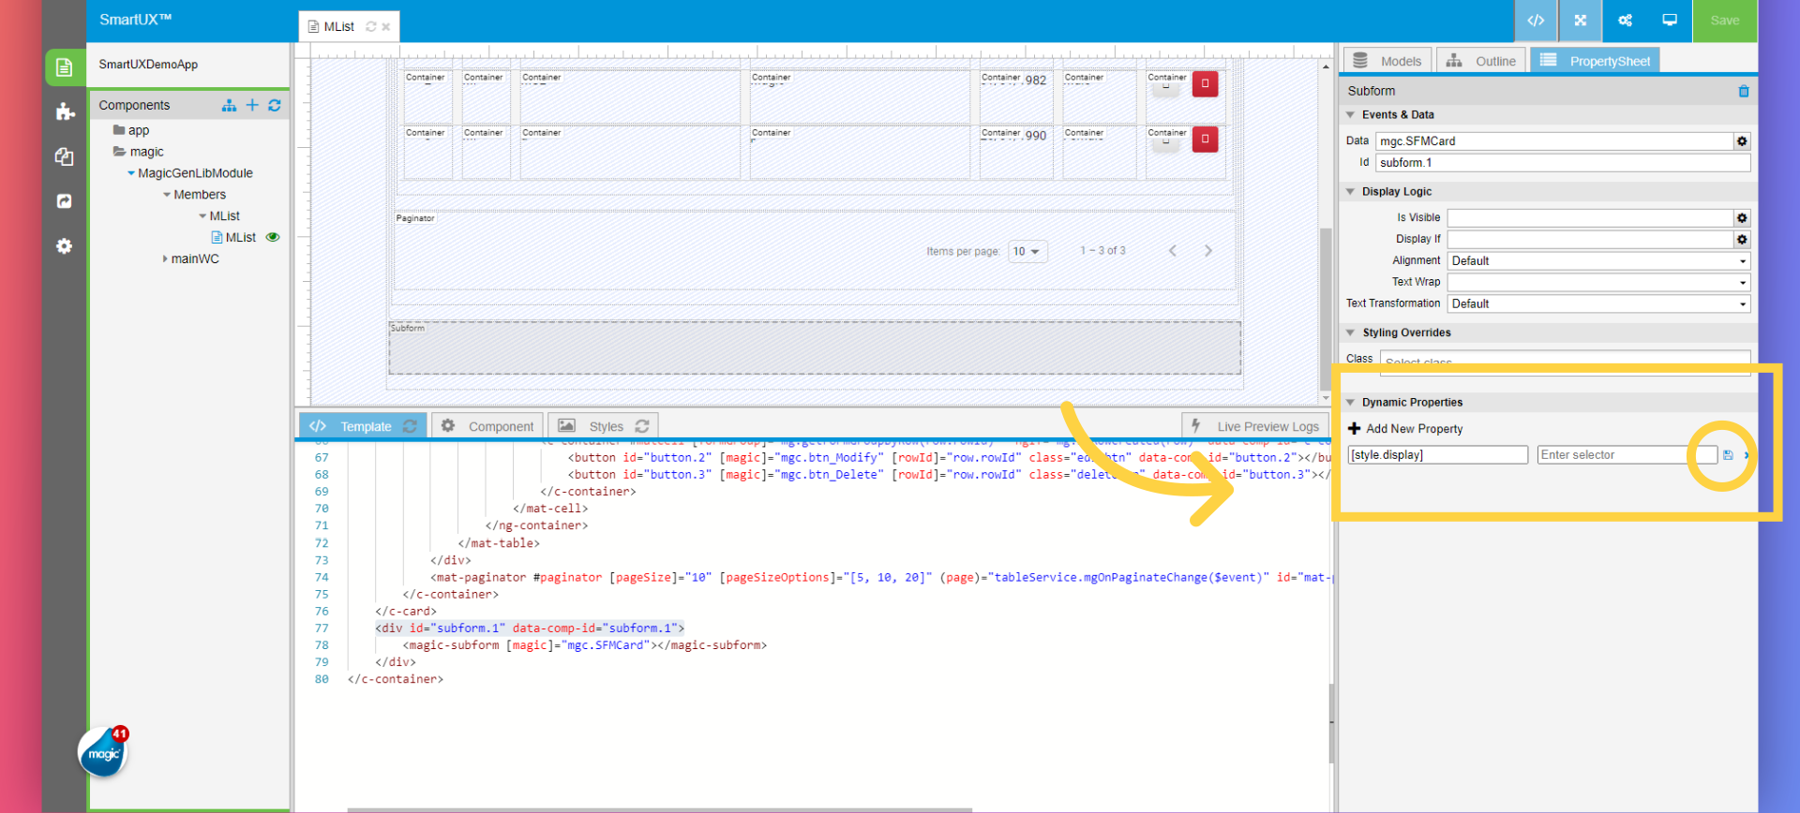Select the magic folder in Components tree
Screen dimensions: 1800x813
tap(139, 152)
